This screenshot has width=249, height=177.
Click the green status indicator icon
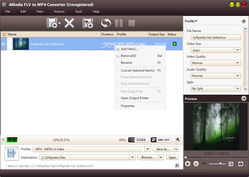pyautogui.click(x=175, y=44)
